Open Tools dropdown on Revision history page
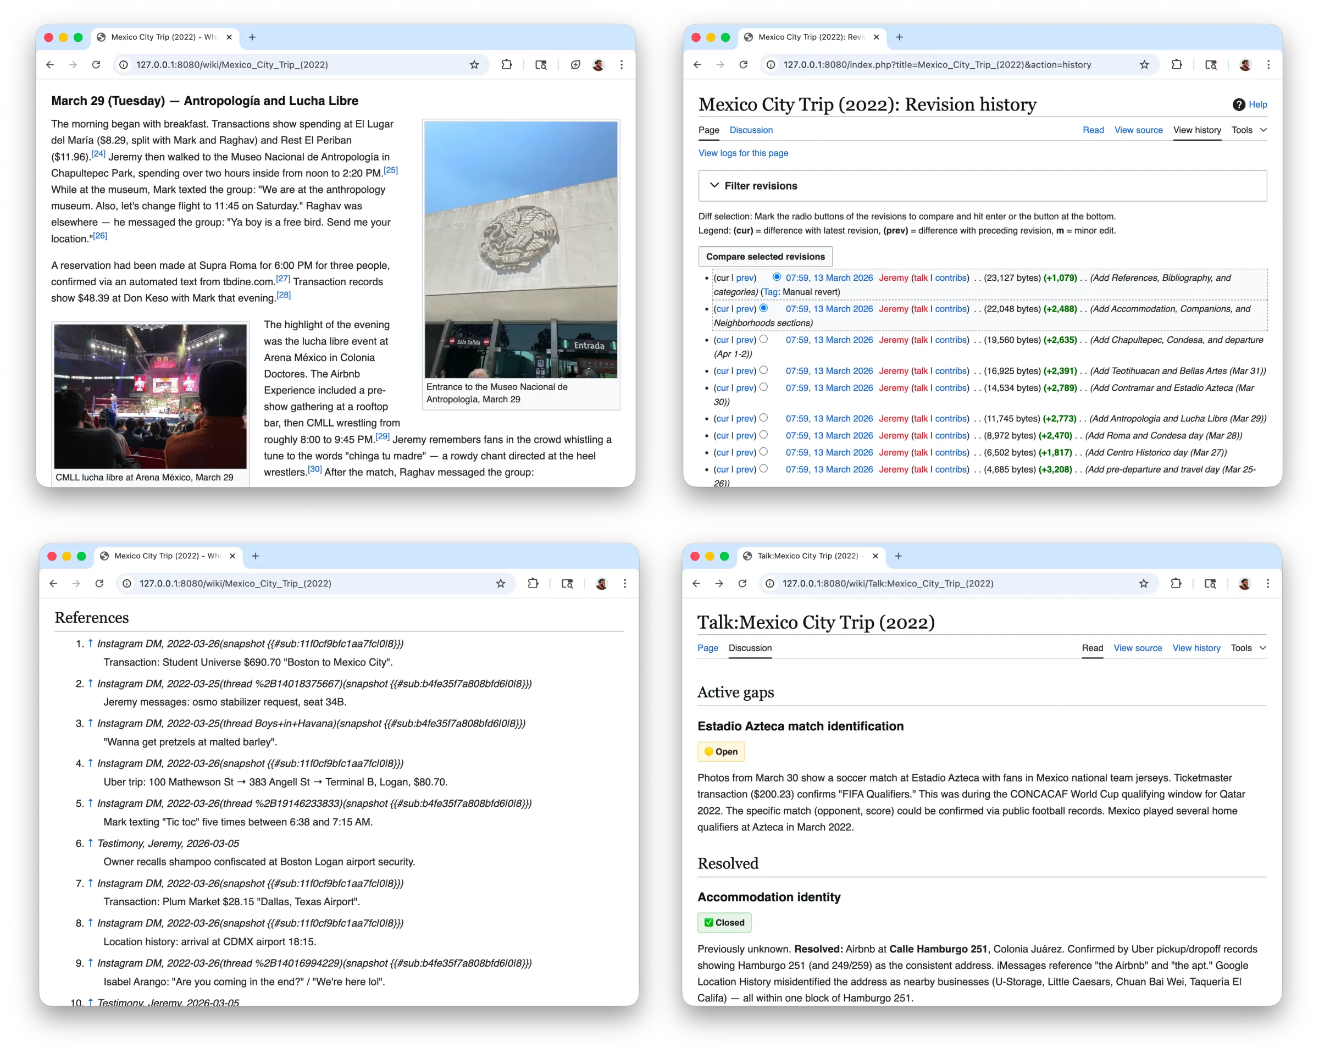The height and width of the screenshot is (1053, 1319). pyautogui.click(x=1248, y=130)
